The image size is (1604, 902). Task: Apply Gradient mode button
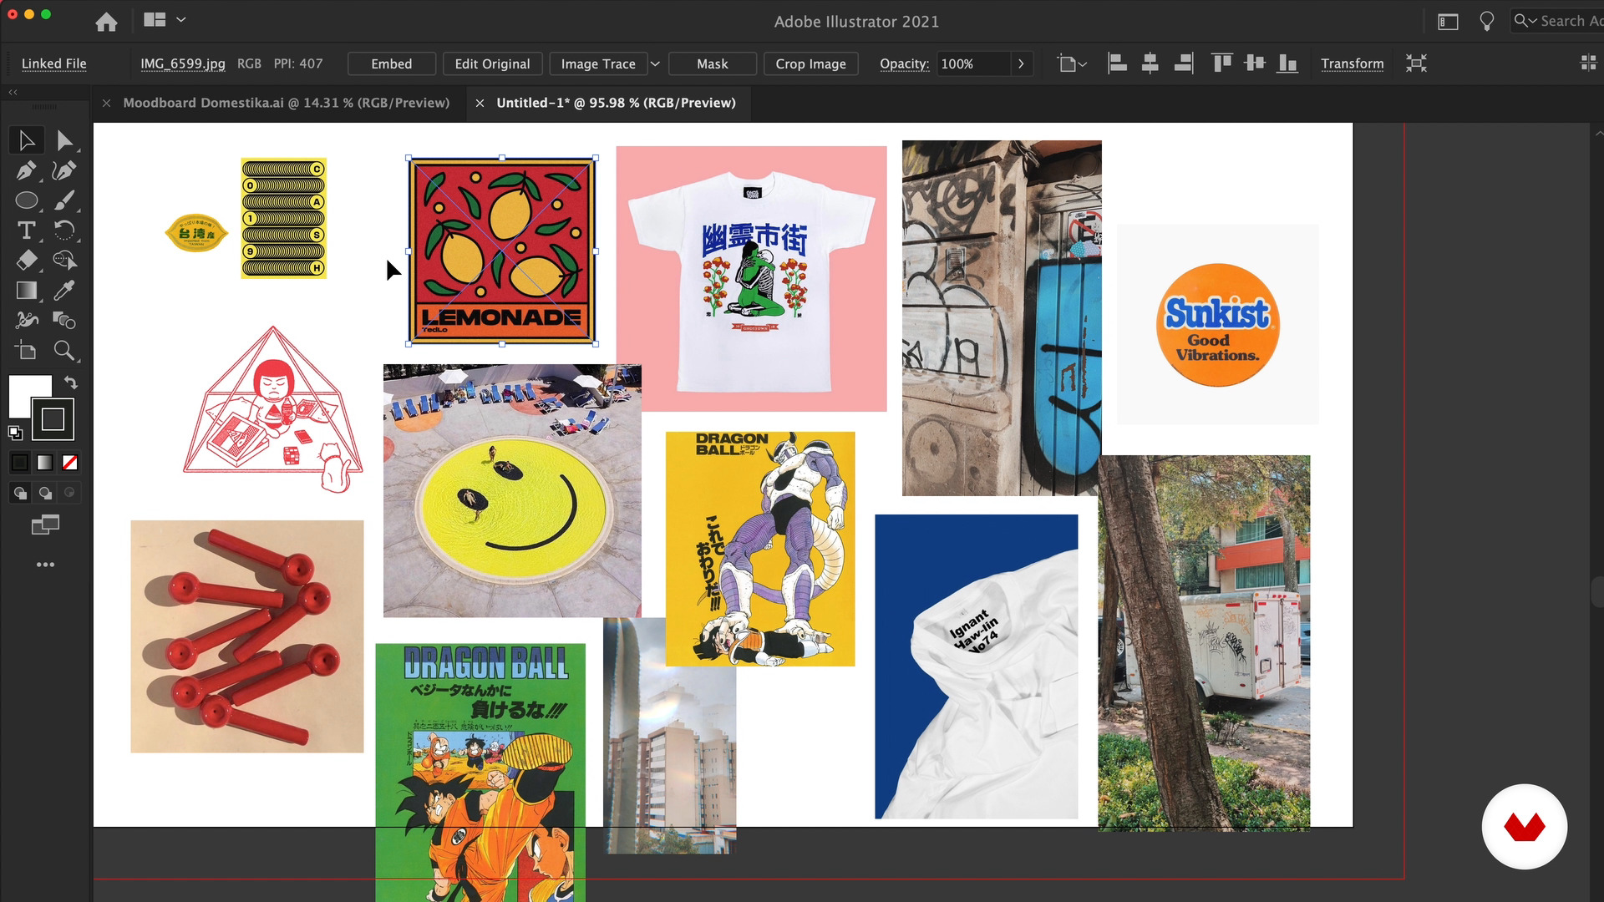coord(45,463)
